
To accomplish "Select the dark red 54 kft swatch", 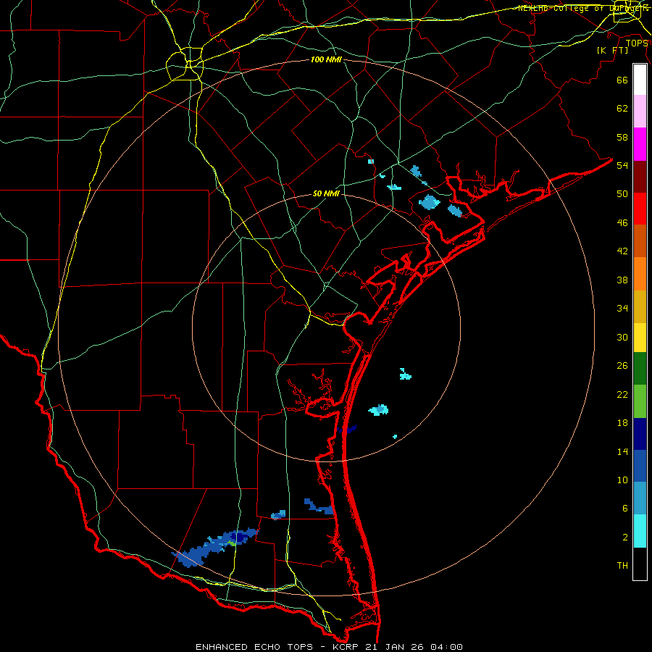I will 640,177.
